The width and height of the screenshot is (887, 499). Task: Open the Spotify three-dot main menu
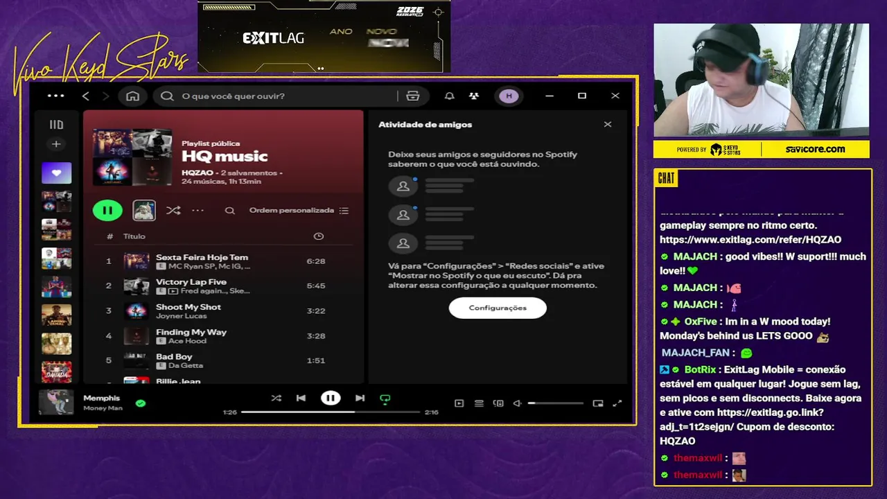tap(56, 96)
